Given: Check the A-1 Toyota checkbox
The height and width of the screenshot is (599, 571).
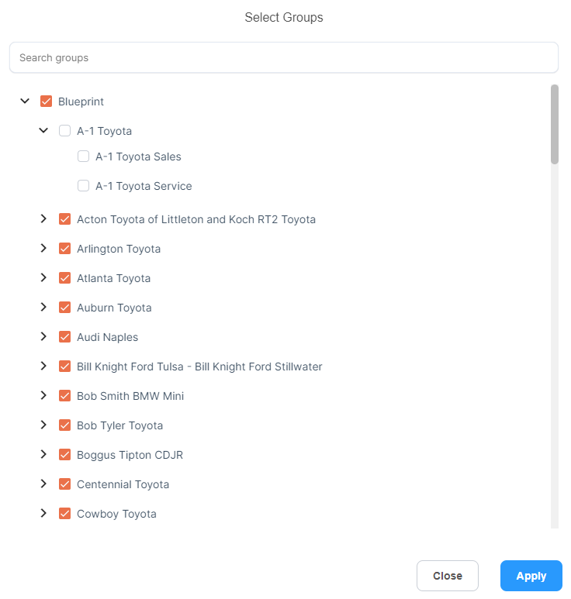Looking at the screenshot, I should [x=64, y=131].
